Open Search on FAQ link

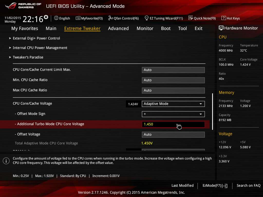(x=248, y=185)
